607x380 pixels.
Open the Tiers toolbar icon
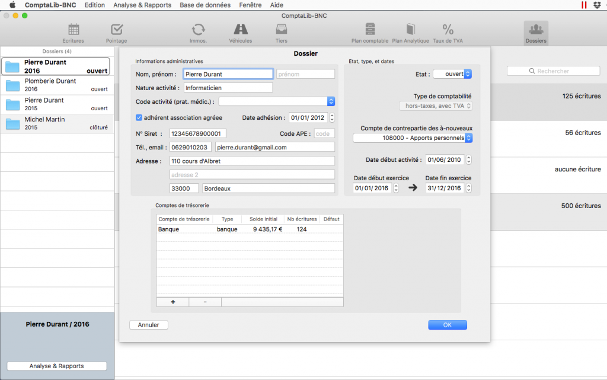(x=282, y=33)
